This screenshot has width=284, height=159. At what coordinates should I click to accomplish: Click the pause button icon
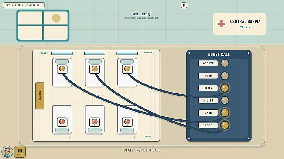coord(184,5)
